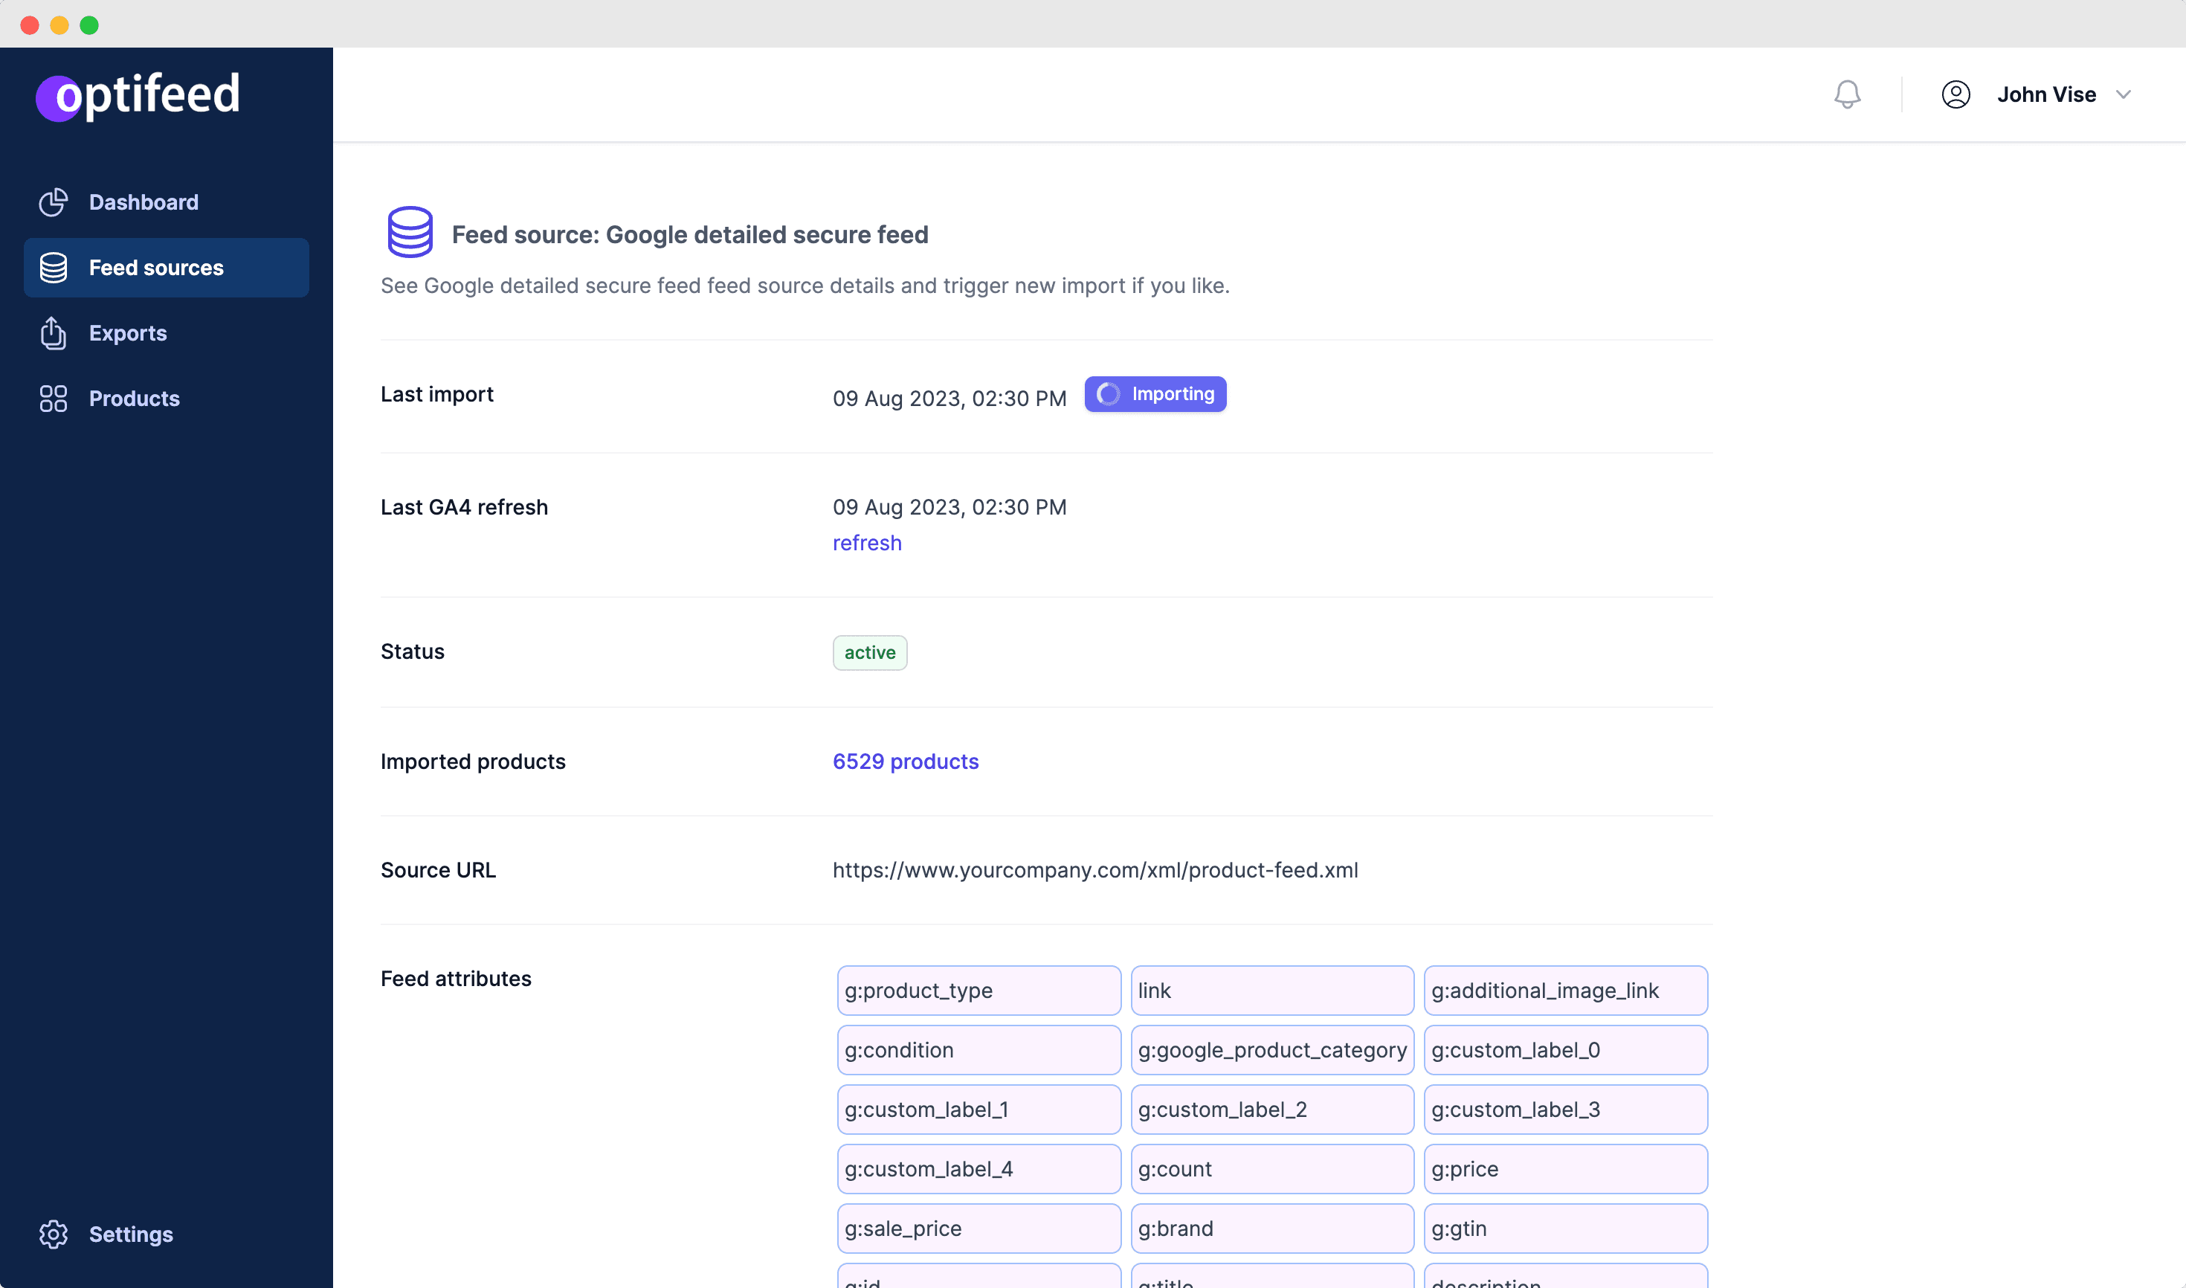Image resolution: width=2186 pixels, height=1288 pixels.
Task: Click the active status badge
Action: tap(869, 653)
